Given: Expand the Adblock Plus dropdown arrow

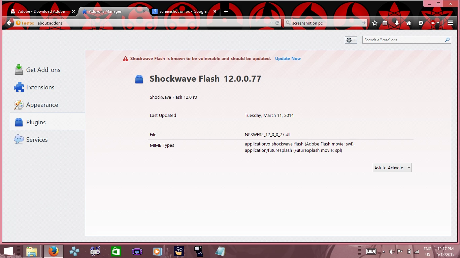Looking at the screenshot, I should (x=438, y=23).
